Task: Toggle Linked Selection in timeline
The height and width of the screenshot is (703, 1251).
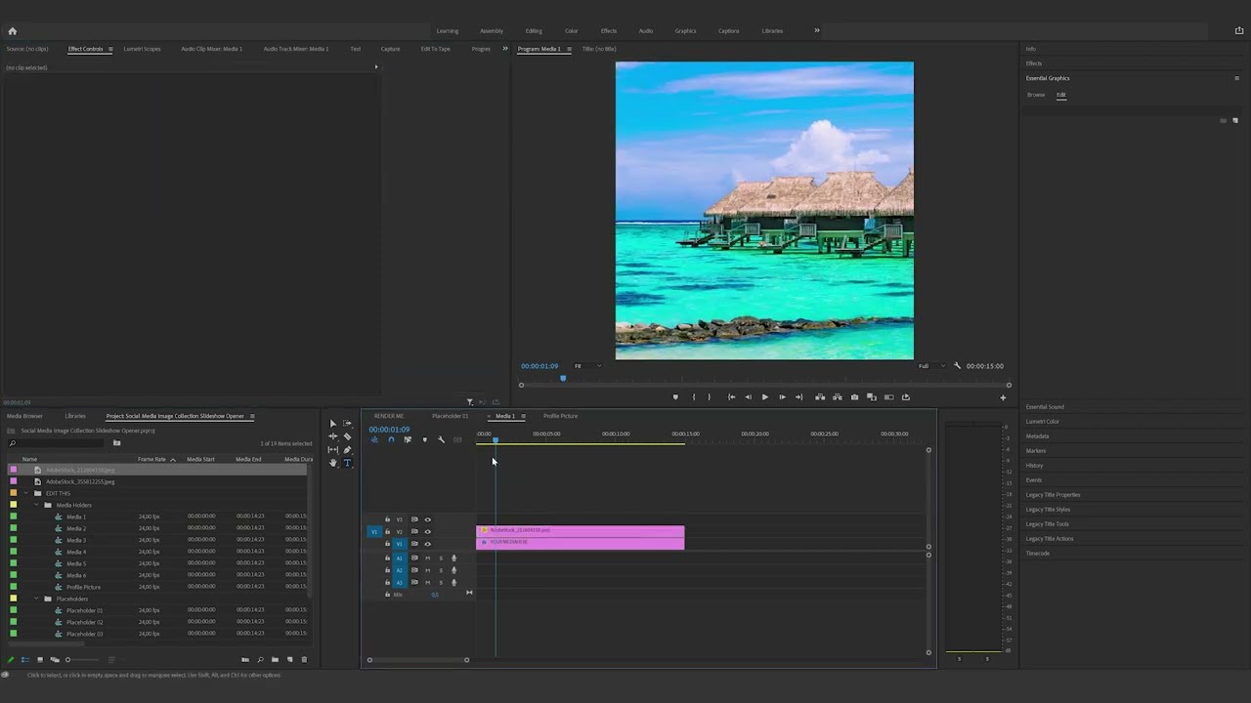Action: 408,439
